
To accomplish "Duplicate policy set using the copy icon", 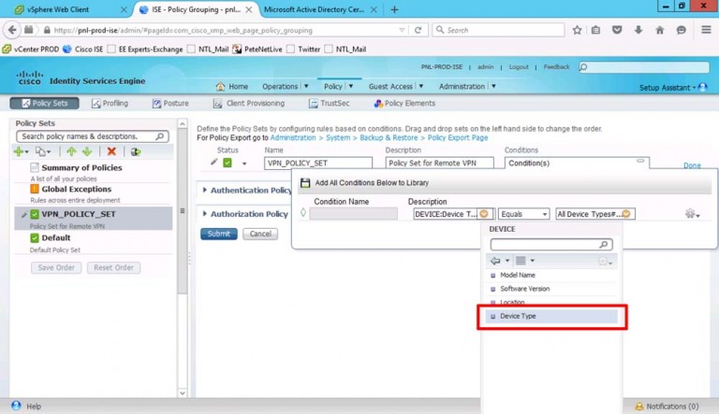I will [x=41, y=151].
